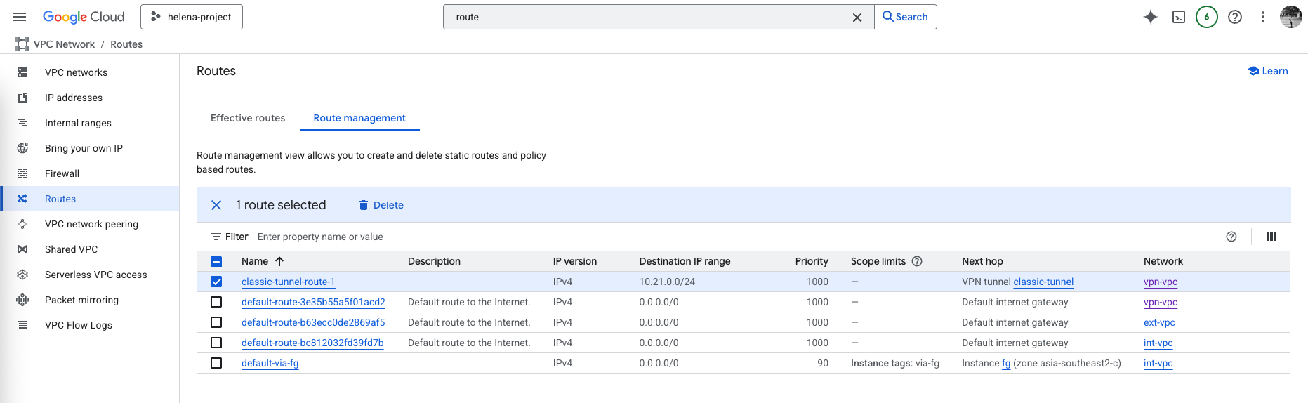Screen dimensions: 1308x403
Task: Select the default-via-fg route checkbox
Action: (216, 363)
